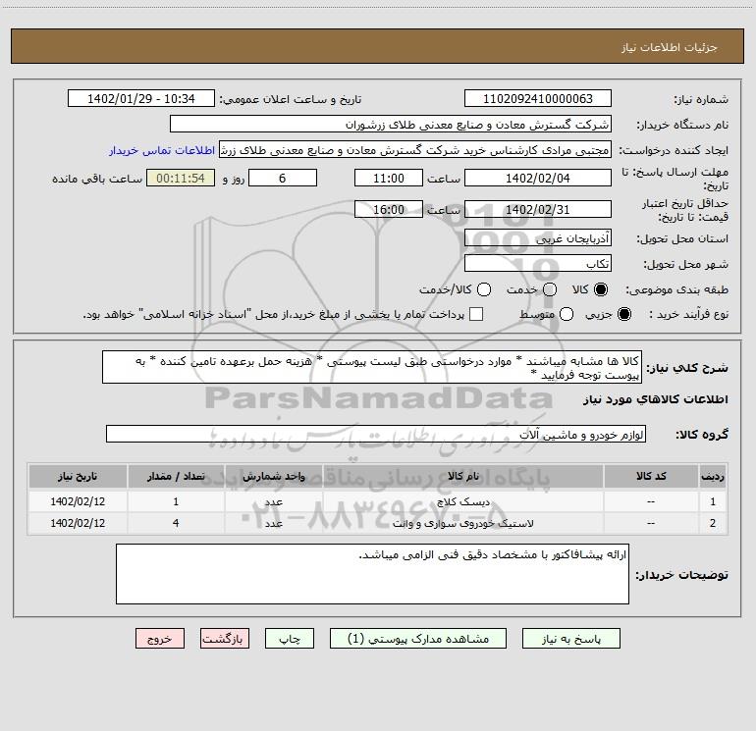The height and width of the screenshot is (731, 756).
Task: Click the validity hour field 16:00
Action: pyautogui.click(x=389, y=209)
